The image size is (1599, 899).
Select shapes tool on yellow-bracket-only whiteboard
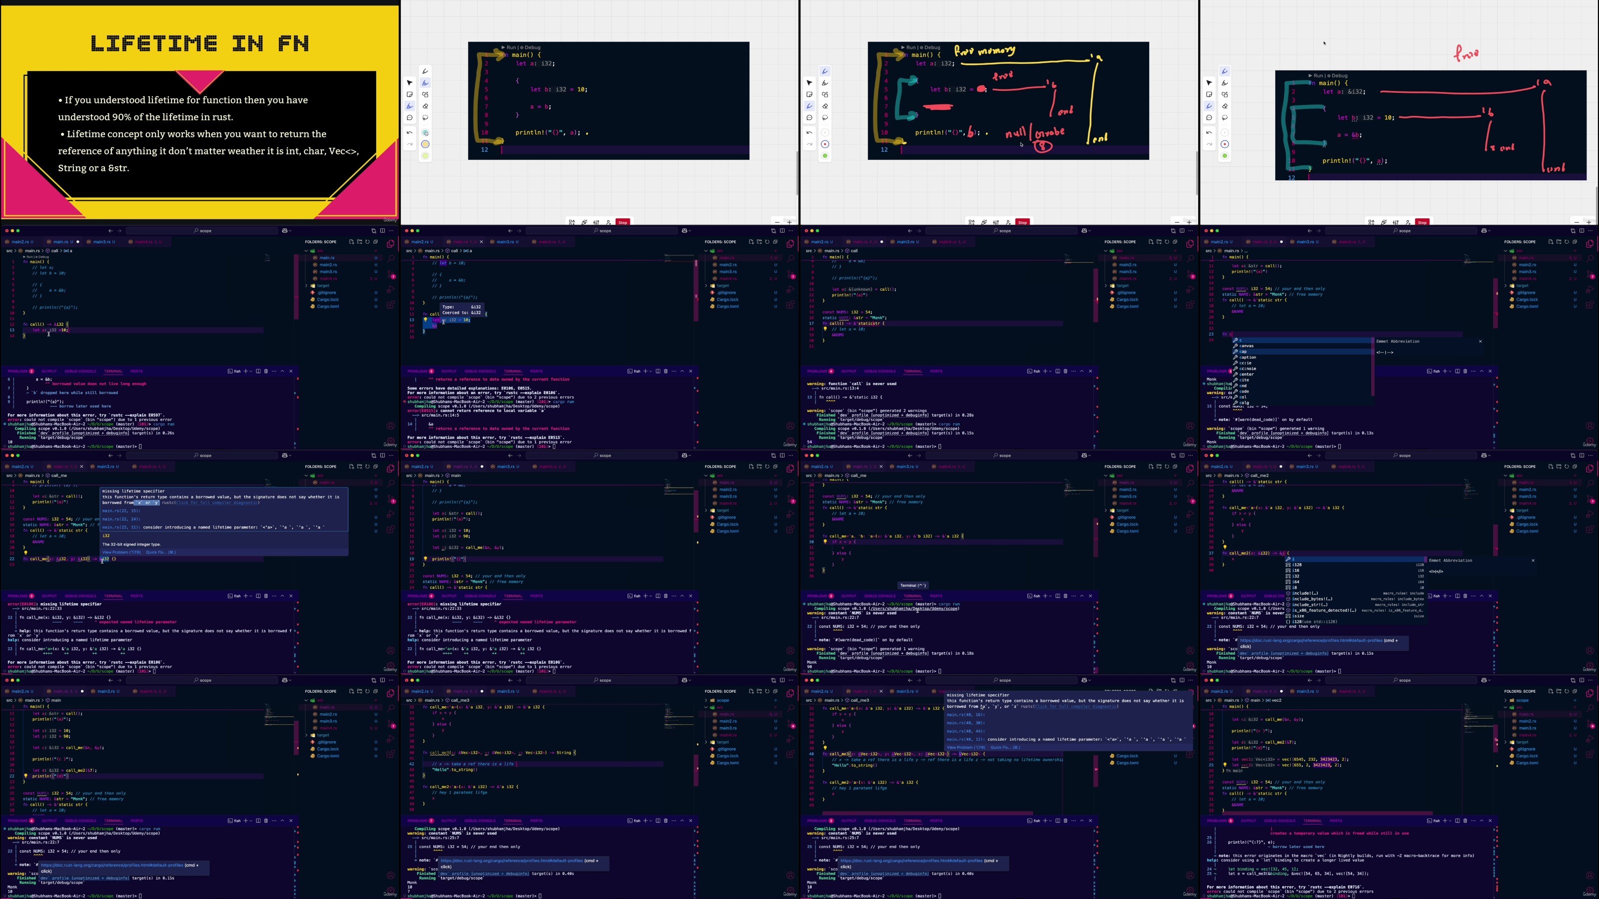click(425, 94)
